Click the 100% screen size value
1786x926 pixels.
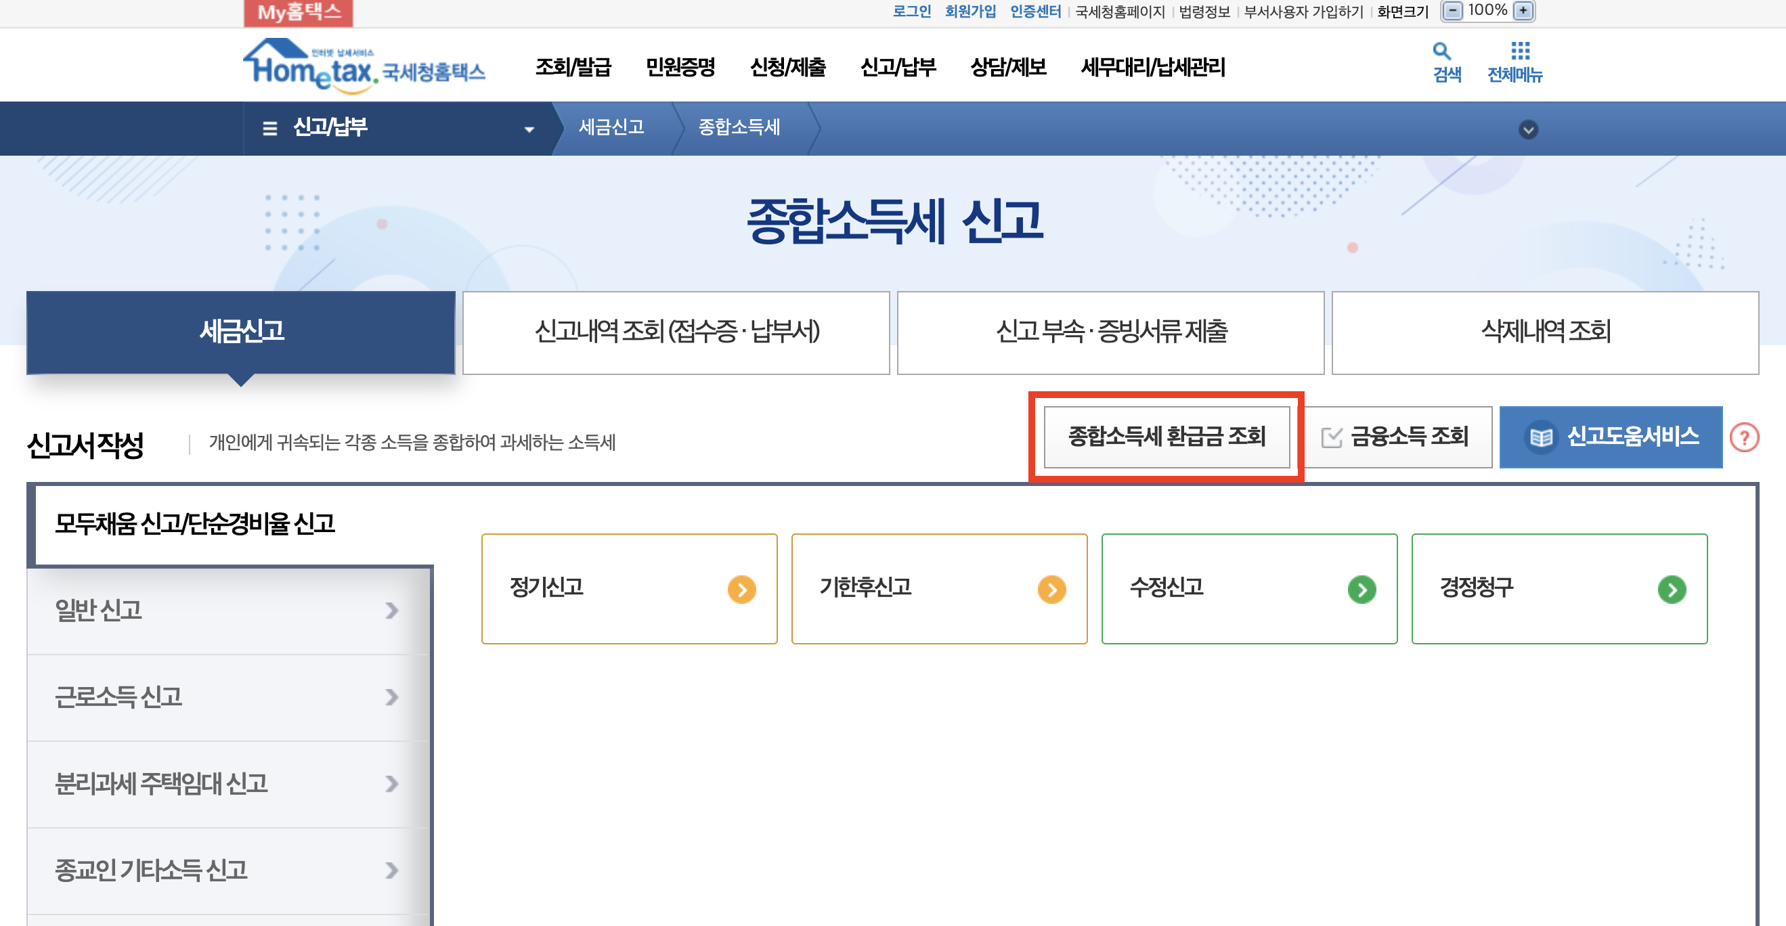pos(1487,10)
